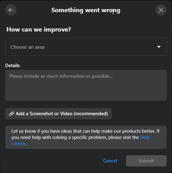Add a Screenshot or Video attachment
The width and height of the screenshot is (172, 173).
(x=58, y=114)
